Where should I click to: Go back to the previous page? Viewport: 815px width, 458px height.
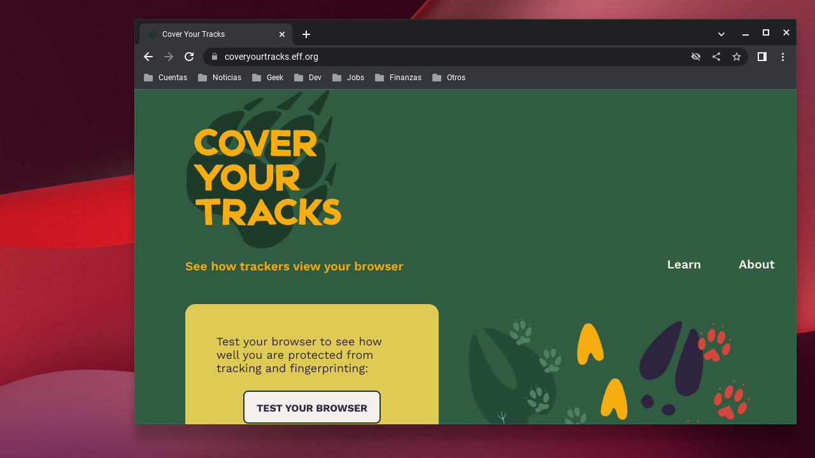pos(148,57)
